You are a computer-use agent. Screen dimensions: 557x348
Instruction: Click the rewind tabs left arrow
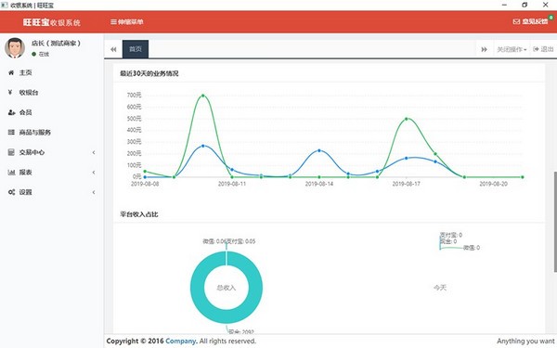click(113, 49)
